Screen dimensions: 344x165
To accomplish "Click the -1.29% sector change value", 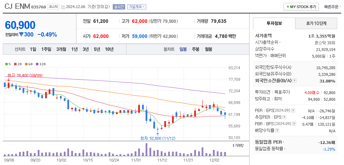I will (329, 149).
